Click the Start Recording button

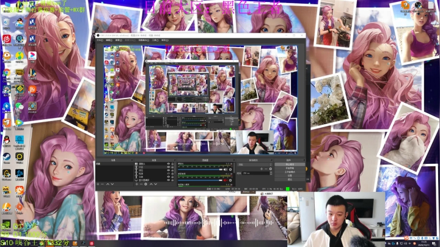pos(290,168)
